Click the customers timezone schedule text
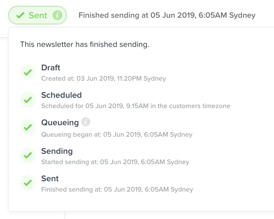This screenshot has height=219, width=274. (136, 106)
